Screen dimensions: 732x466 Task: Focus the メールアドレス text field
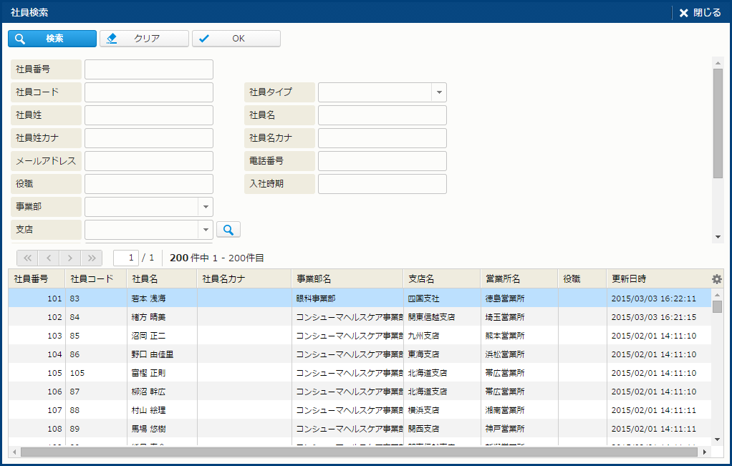tap(149, 161)
